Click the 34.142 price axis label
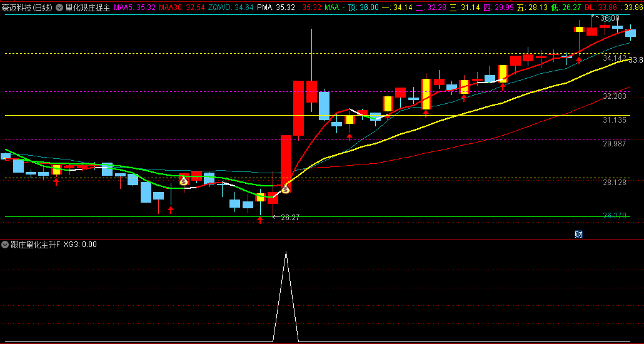Screen dimensions: 644x344 click(x=615, y=58)
